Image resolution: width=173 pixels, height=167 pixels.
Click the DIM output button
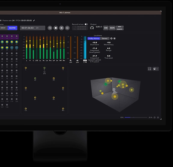coord(106,28)
